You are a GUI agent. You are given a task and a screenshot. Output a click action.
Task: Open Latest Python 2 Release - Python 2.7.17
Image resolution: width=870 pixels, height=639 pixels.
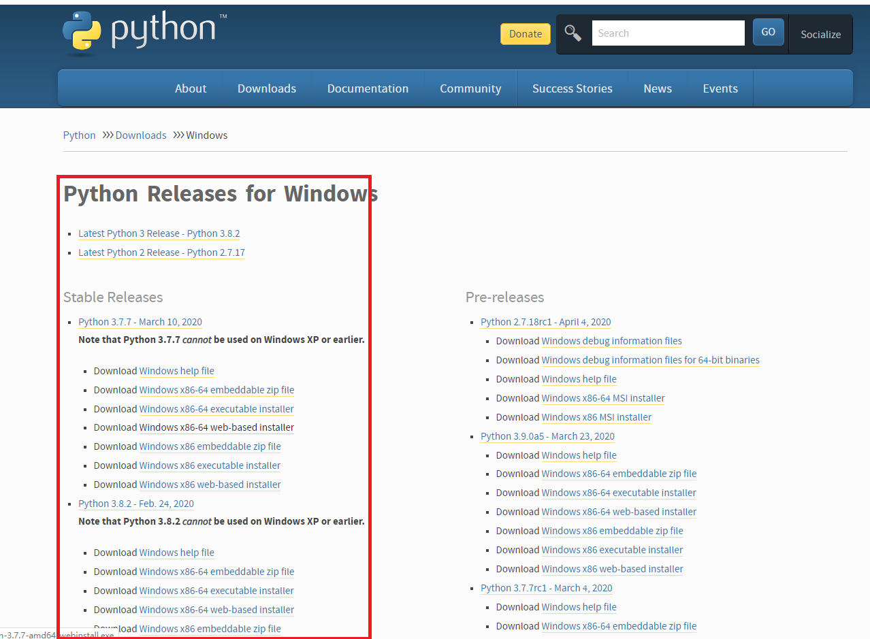click(161, 252)
